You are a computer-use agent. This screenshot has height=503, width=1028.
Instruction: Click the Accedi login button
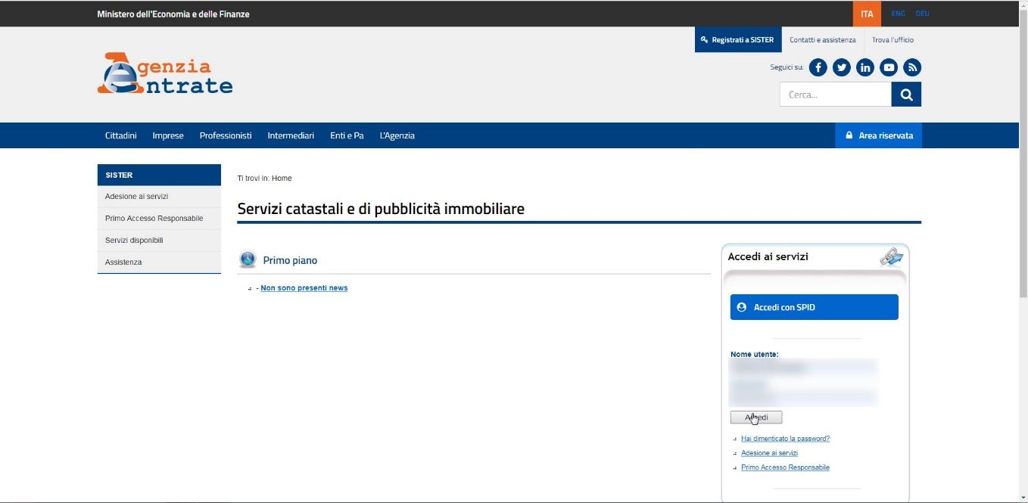(x=756, y=418)
